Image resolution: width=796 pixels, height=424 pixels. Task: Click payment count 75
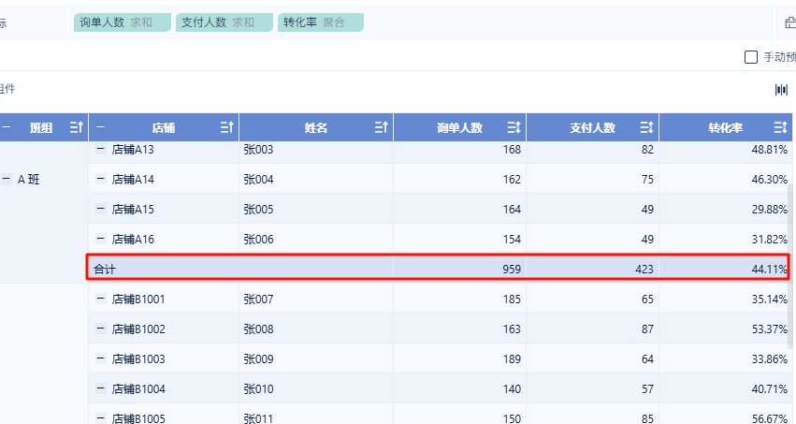click(647, 180)
